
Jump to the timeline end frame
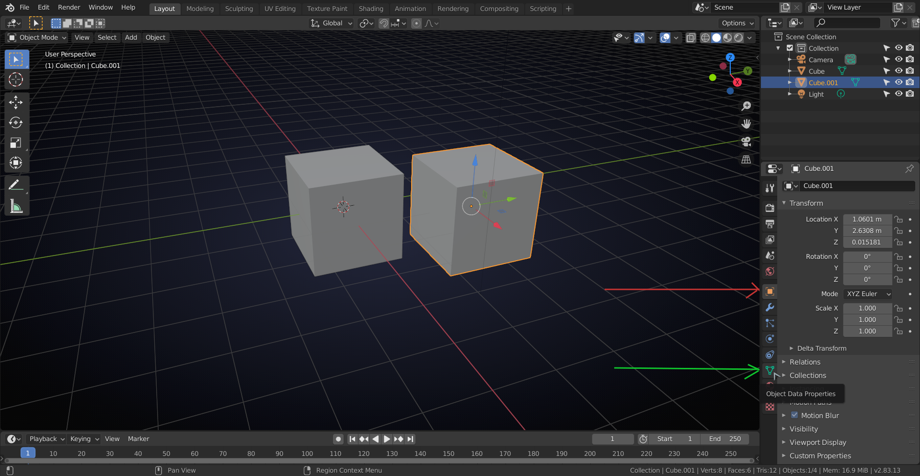pos(410,439)
